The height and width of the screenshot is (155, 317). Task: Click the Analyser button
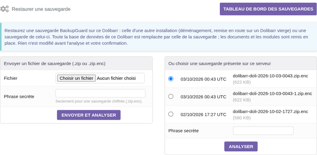[241, 147]
